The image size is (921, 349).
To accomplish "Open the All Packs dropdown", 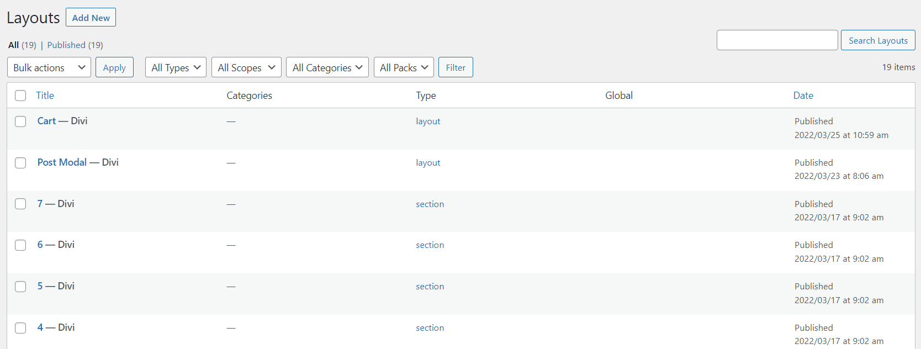I will (x=404, y=67).
